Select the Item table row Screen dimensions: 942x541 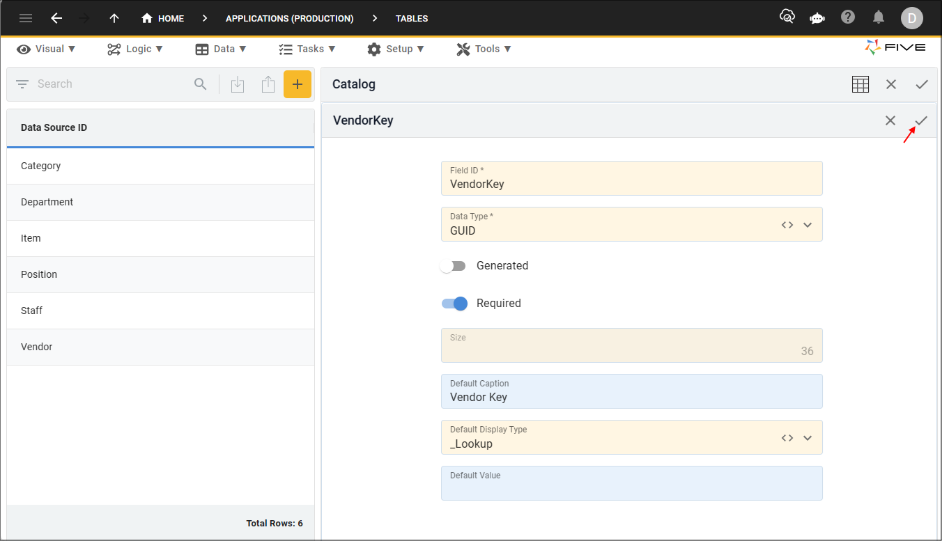click(x=160, y=238)
